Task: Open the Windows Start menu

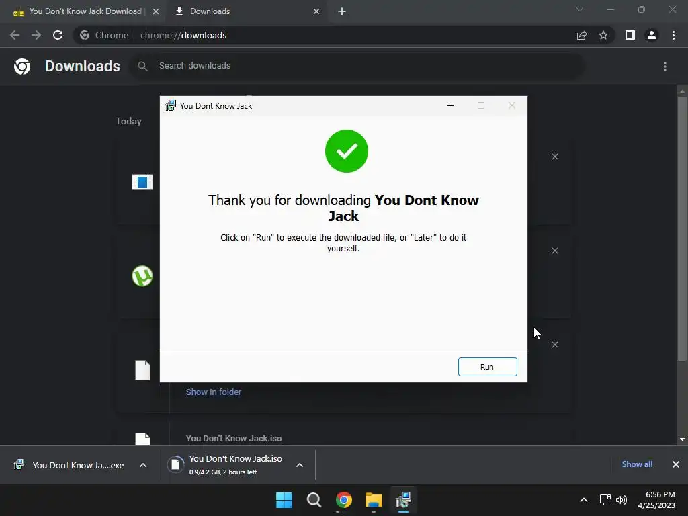Action: pyautogui.click(x=284, y=500)
